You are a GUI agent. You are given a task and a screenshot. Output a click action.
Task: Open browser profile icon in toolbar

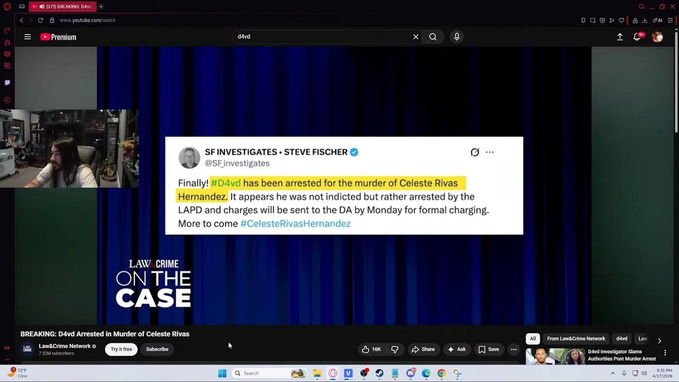tap(635, 20)
